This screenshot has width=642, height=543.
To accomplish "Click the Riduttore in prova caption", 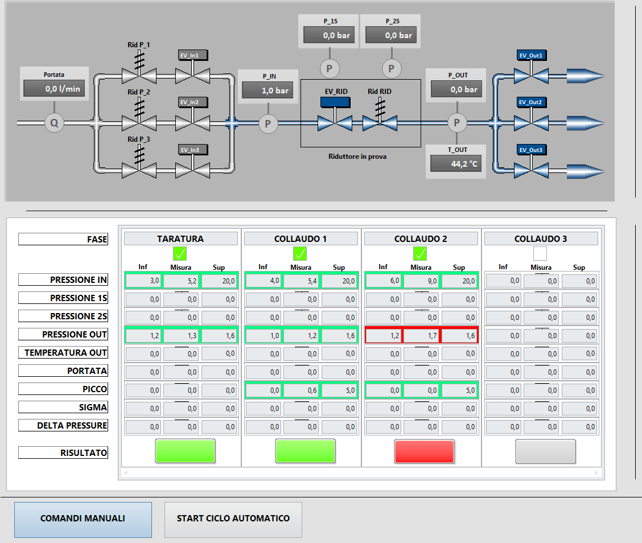I will (357, 157).
